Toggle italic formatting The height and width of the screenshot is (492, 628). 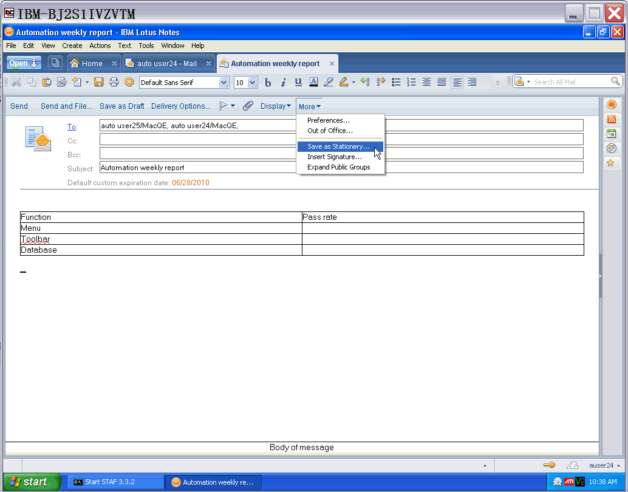283,82
